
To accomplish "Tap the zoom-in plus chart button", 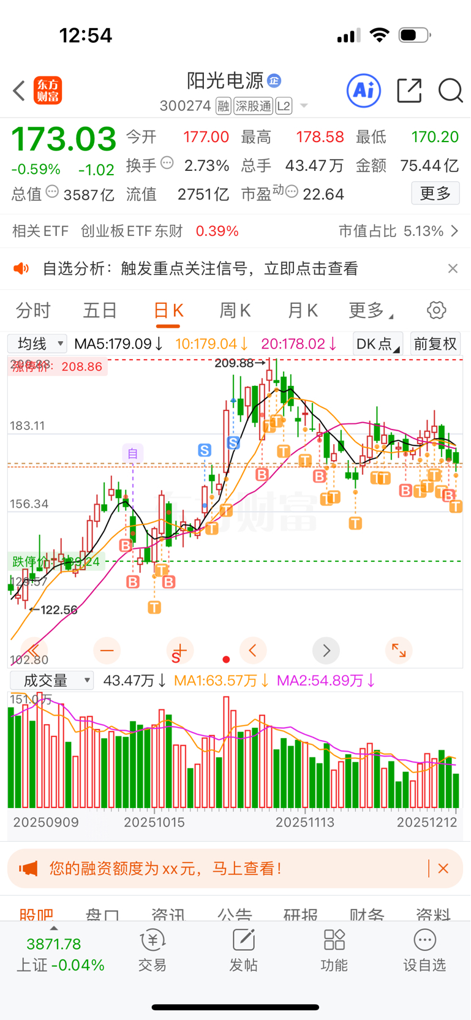I will coord(179,651).
